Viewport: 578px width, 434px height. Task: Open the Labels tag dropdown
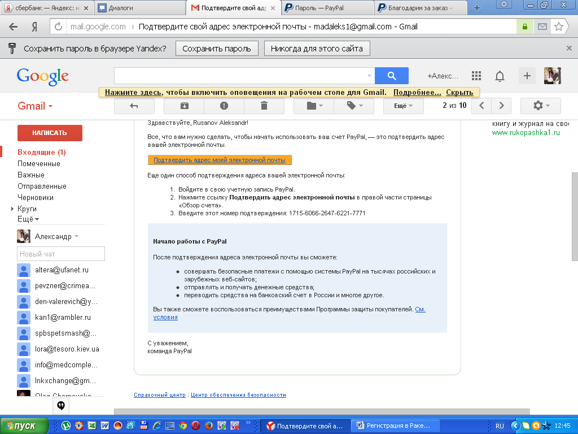354,106
